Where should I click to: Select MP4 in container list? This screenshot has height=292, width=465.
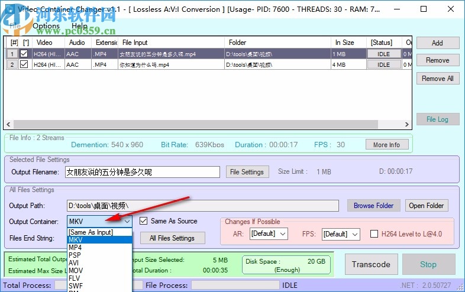(x=99, y=248)
